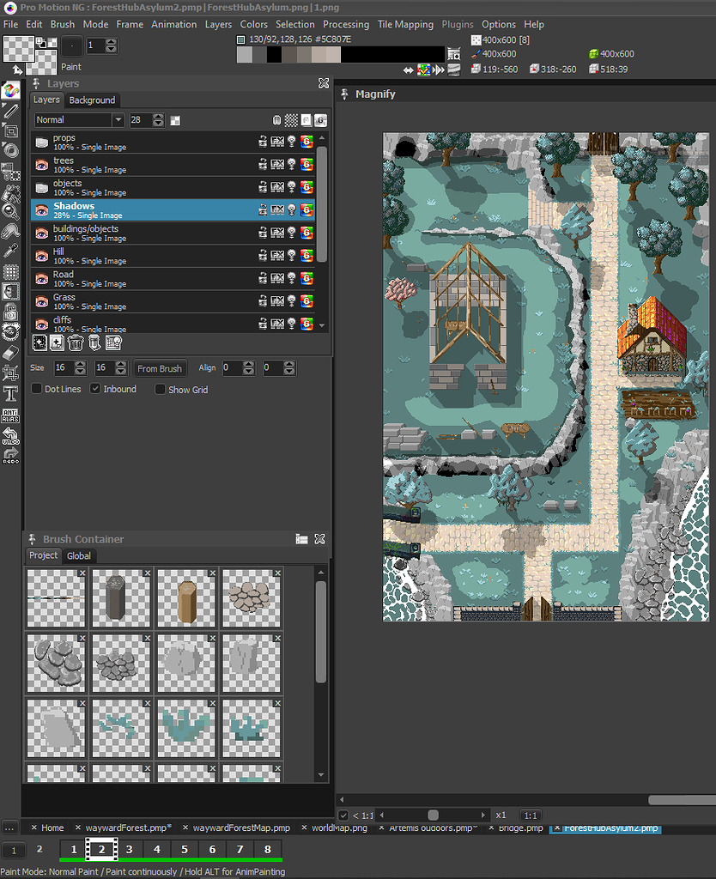Viewport: 716px width, 879px height.
Task: Click lock icon on trees layer
Action: [x=263, y=164]
